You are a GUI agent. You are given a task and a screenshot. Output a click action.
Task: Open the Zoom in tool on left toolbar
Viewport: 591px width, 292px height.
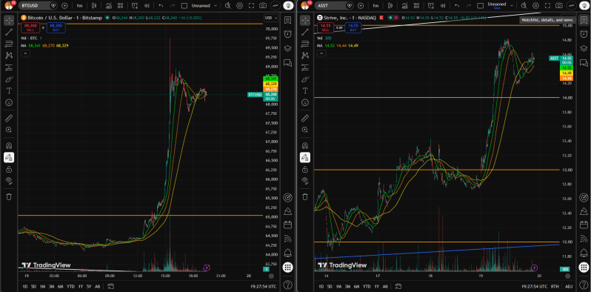[x=9, y=130]
